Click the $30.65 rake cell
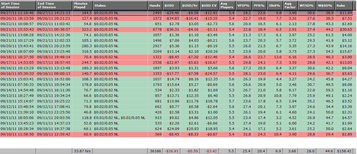Image resolution: width=357 pixels, height=154 pixels. point(344,30)
